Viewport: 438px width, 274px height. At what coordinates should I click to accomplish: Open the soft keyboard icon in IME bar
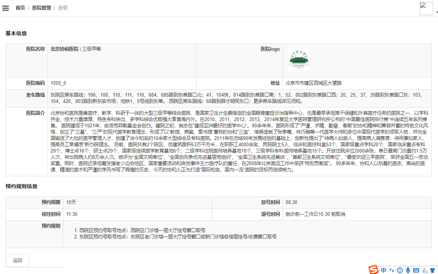tap(416, 270)
